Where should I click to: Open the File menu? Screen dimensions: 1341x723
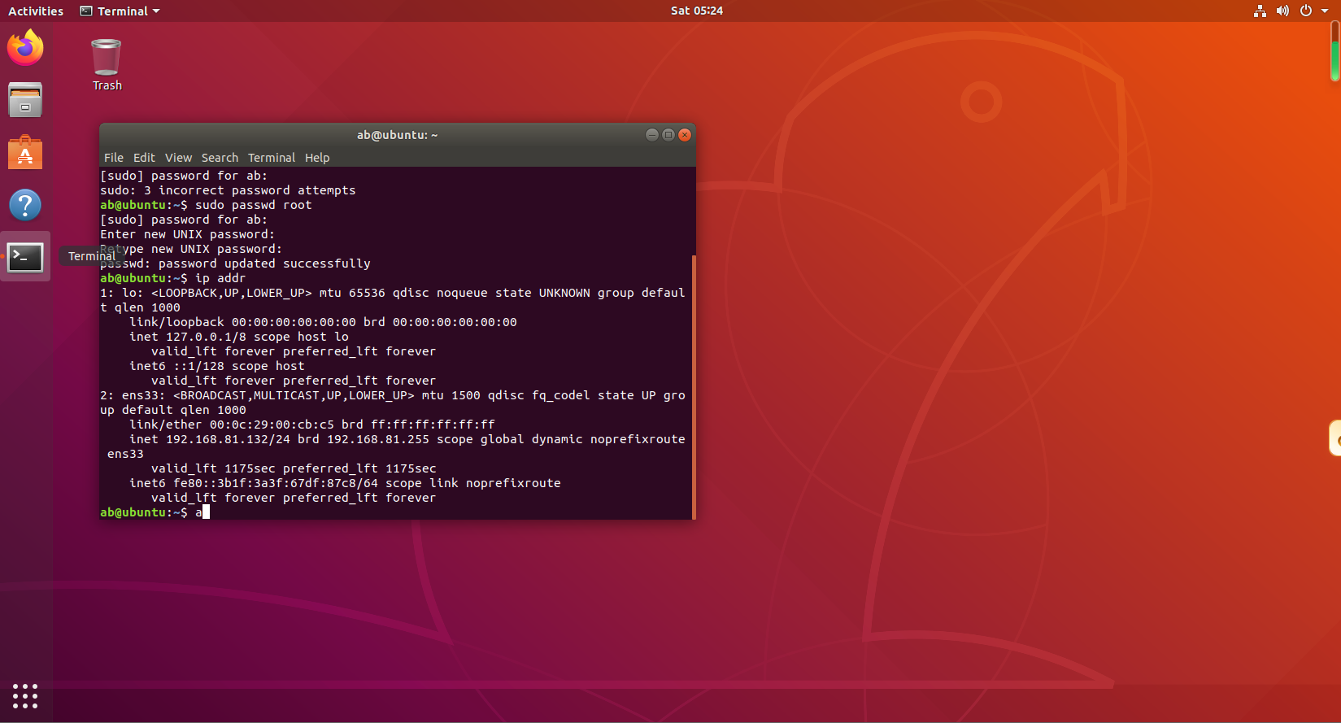tap(114, 158)
